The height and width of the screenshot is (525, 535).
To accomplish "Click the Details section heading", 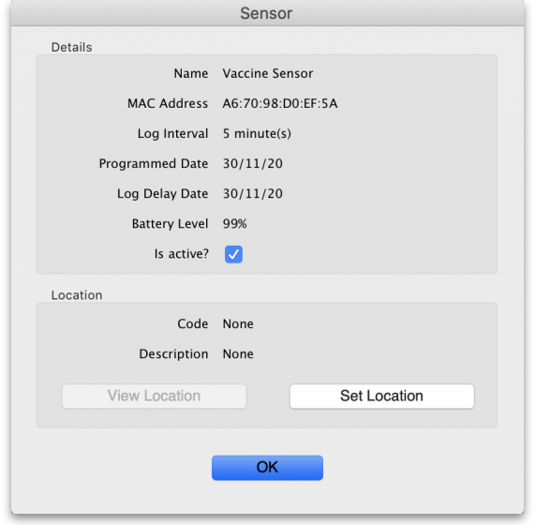I will coord(71,47).
